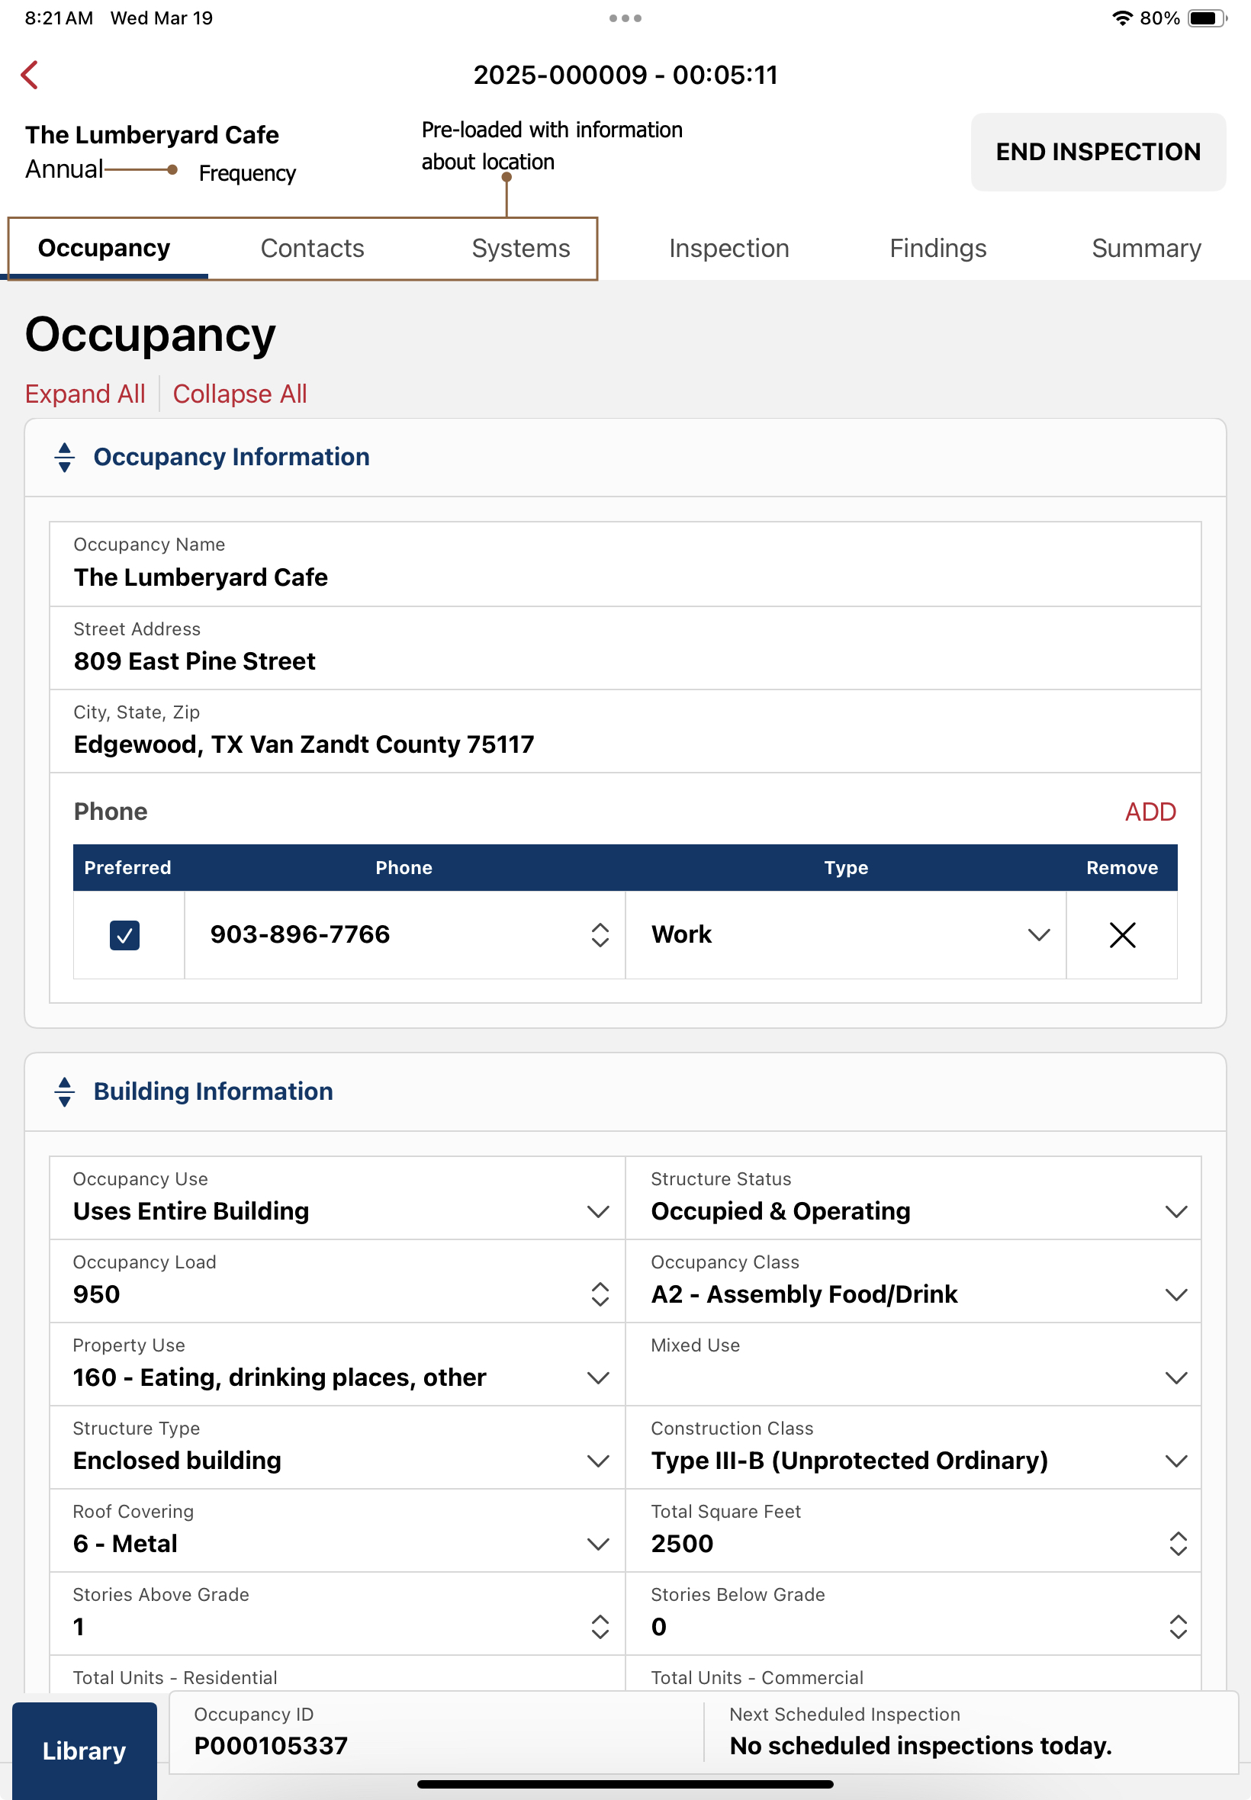Image resolution: width=1251 pixels, height=1800 pixels.
Task: Click the Stories Below Grade stepper arrows
Action: pyautogui.click(x=1178, y=1627)
